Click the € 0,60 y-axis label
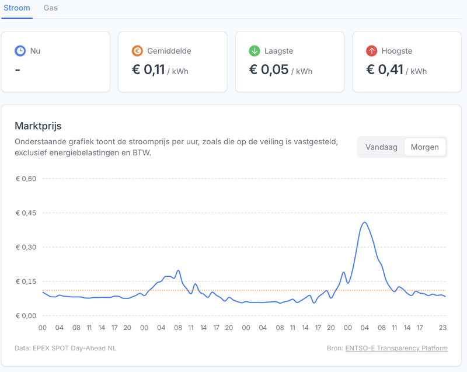 click(26, 179)
